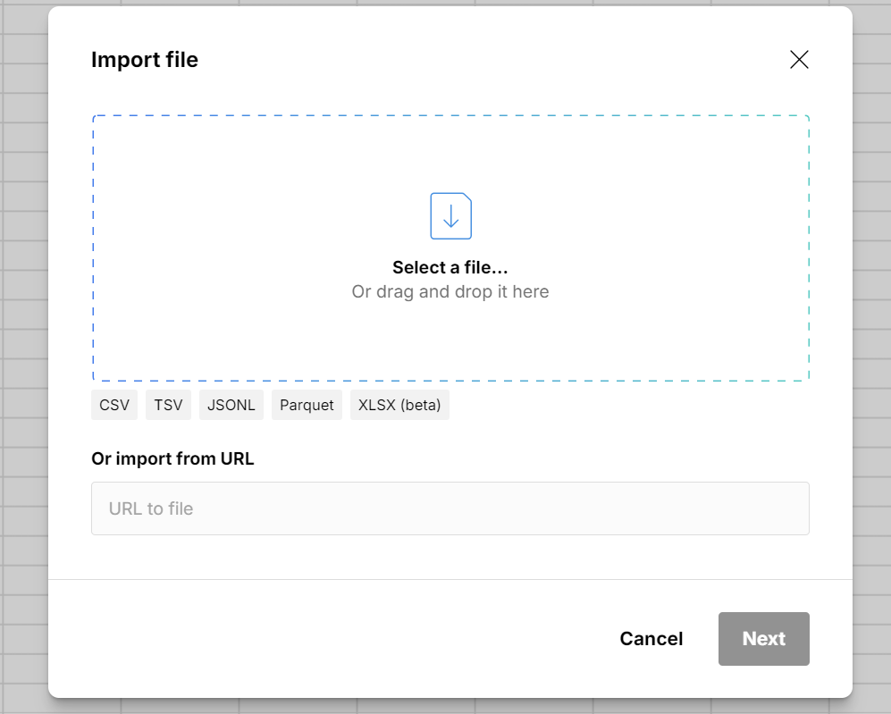Cancel the file import
Image resolution: width=891 pixels, height=714 pixels.
pyautogui.click(x=651, y=638)
